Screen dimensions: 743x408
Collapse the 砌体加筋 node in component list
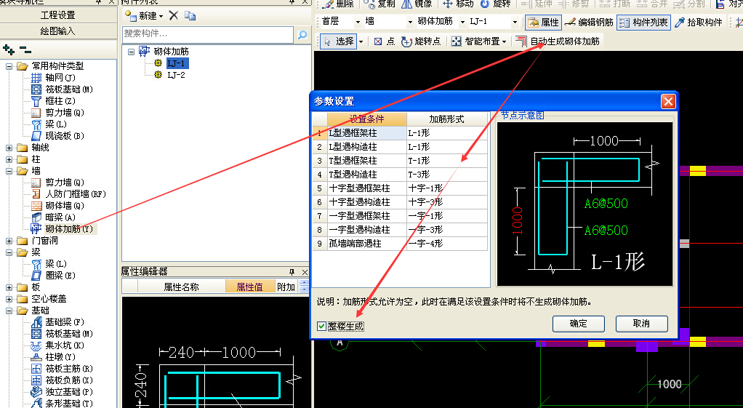coord(132,52)
